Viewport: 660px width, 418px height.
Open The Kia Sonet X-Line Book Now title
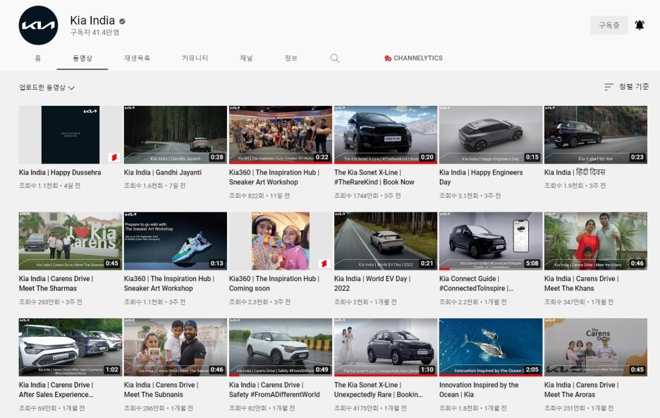click(x=374, y=177)
